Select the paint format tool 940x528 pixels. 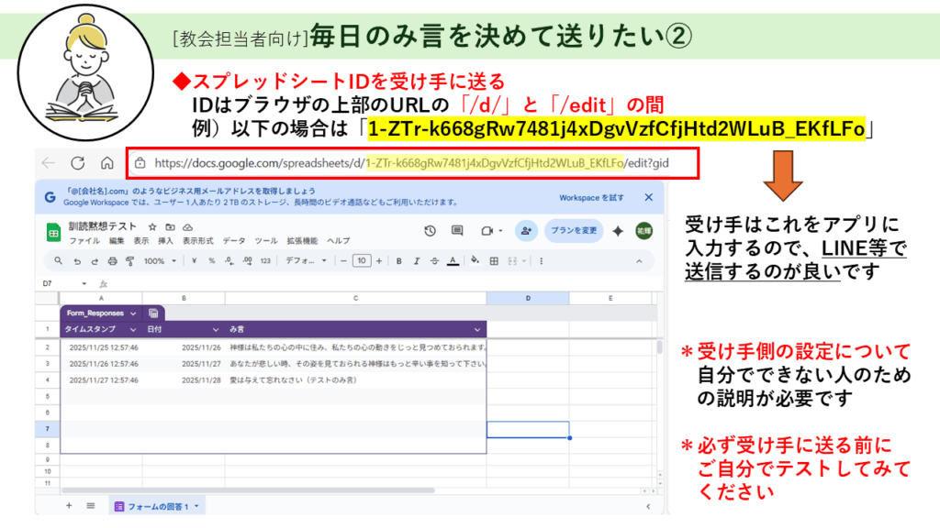(x=129, y=261)
